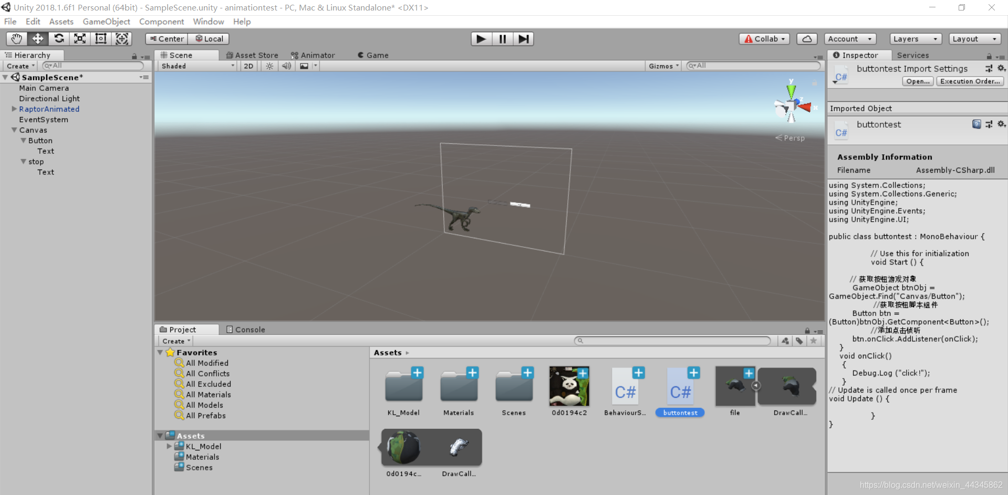Click the search by type icon
Screen dimensions: 1008x495
(785, 341)
